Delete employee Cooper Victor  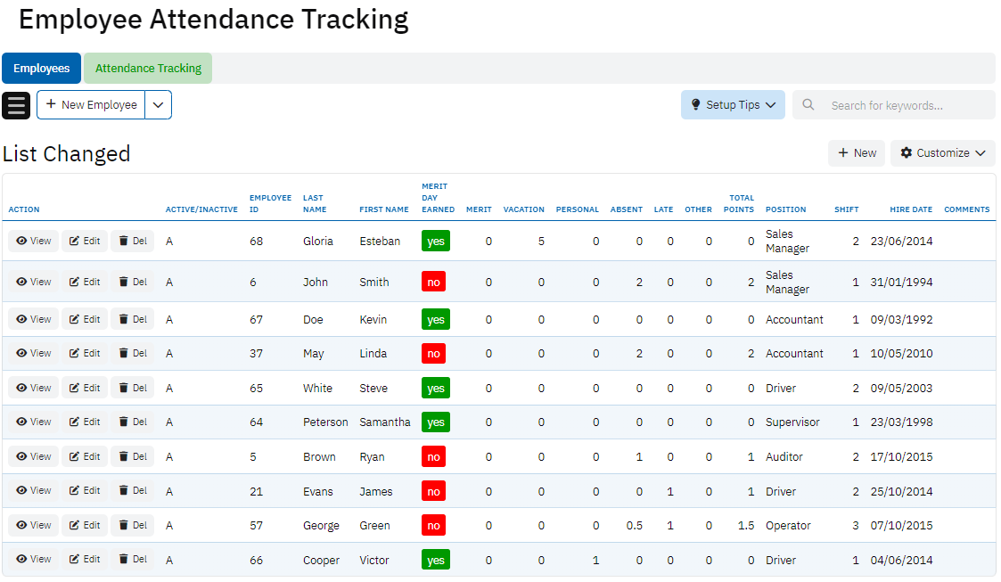point(132,560)
